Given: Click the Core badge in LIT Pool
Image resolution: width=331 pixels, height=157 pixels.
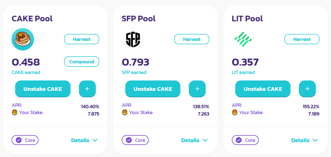Looking at the screenshot, I should (245, 140).
